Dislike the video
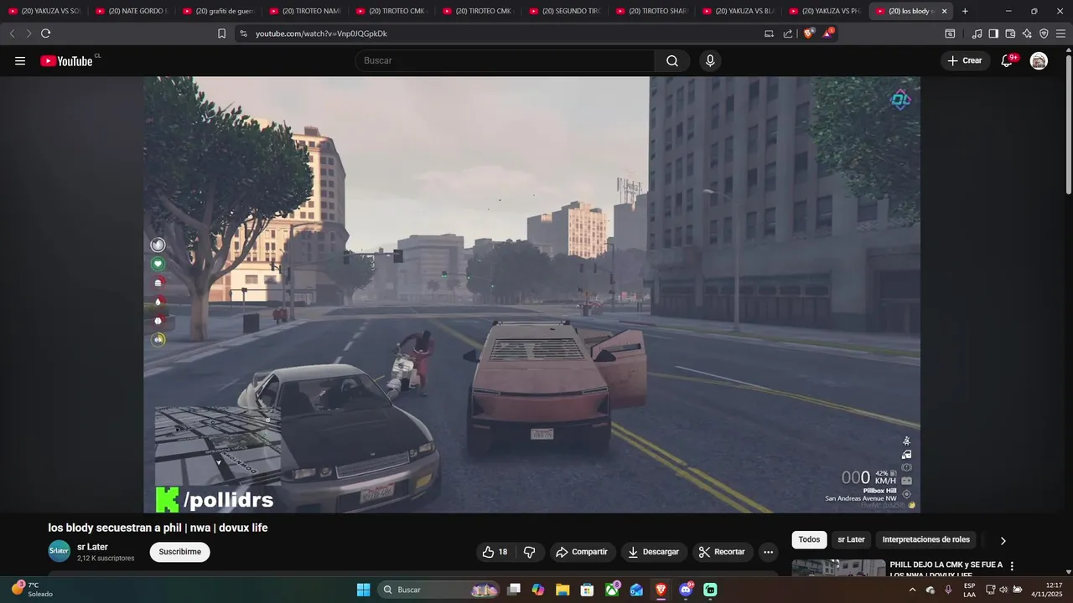The image size is (1073, 603). (530, 552)
